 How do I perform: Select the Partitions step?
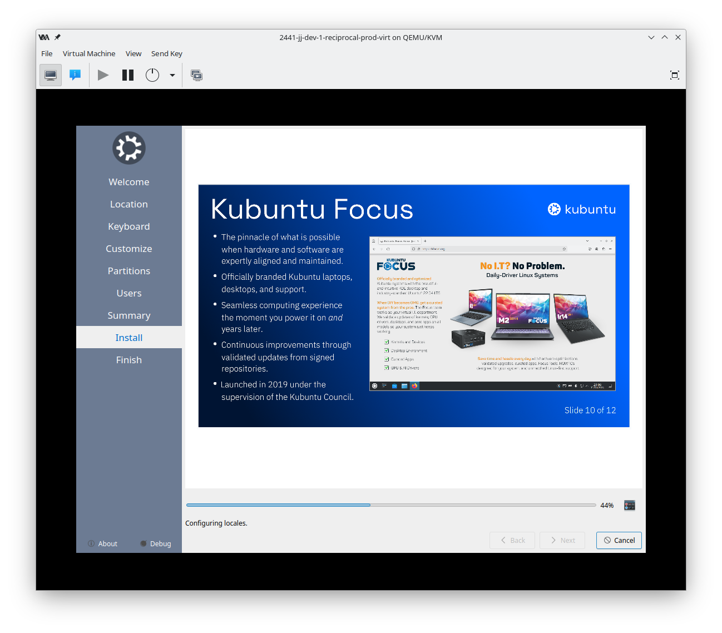pos(129,271)
